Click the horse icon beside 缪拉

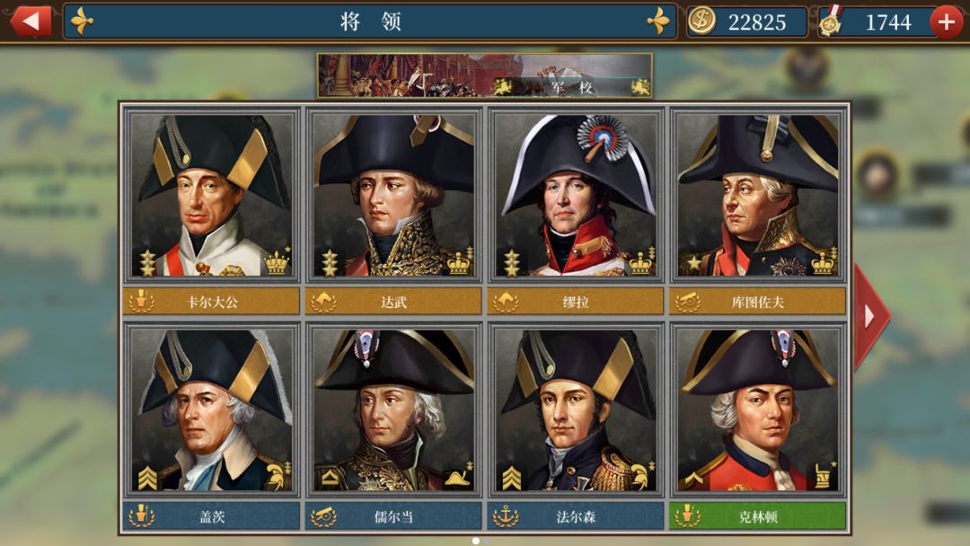click(506, 302)
